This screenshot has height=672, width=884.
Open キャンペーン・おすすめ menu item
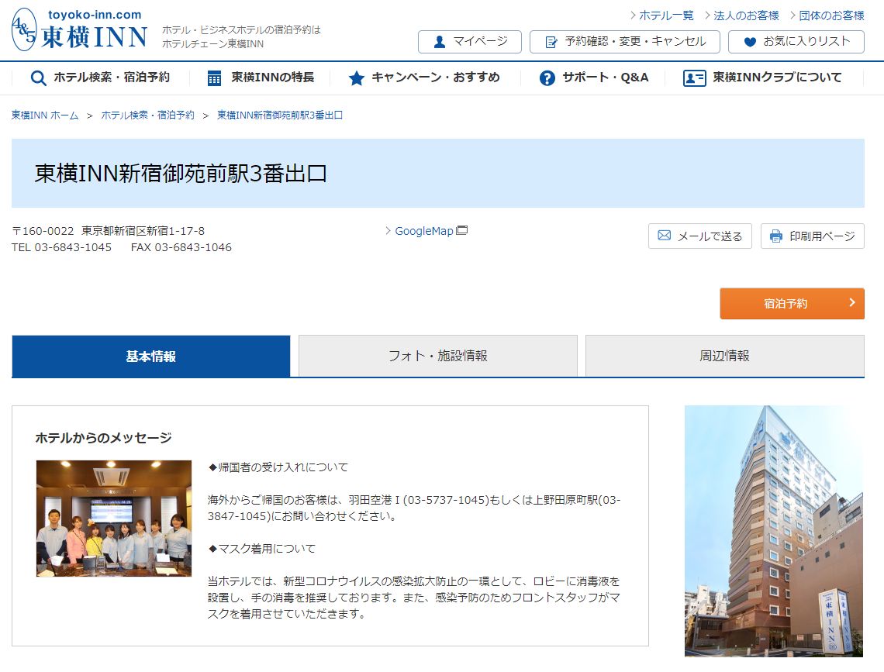point(424,78)
